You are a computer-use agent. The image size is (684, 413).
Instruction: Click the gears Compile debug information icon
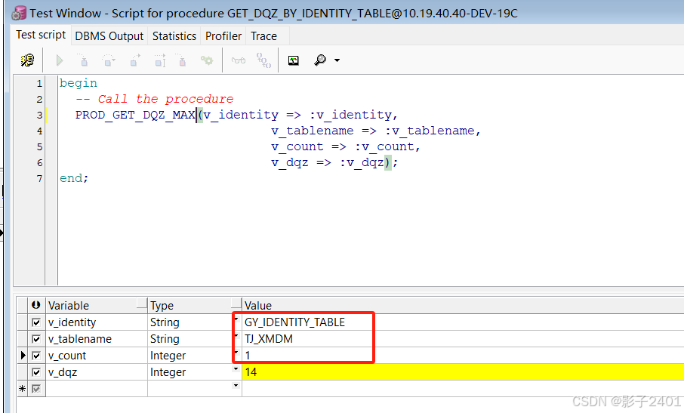point(207,60)
